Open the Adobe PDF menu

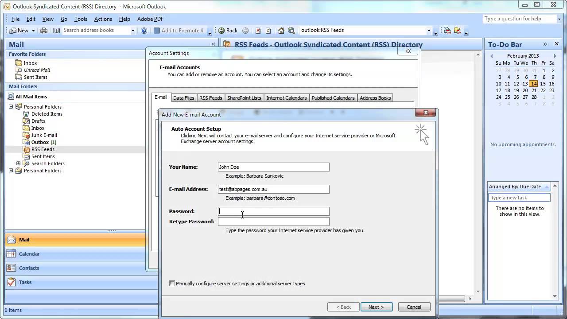[150, 19]
